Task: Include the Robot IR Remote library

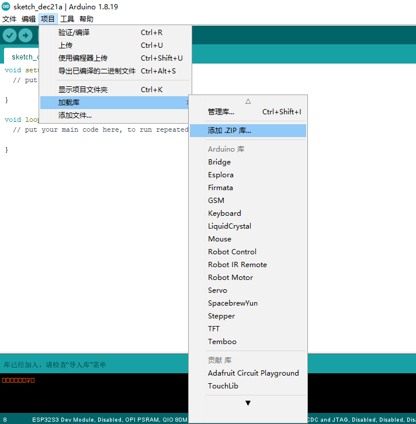Action: tap(248, 265)
